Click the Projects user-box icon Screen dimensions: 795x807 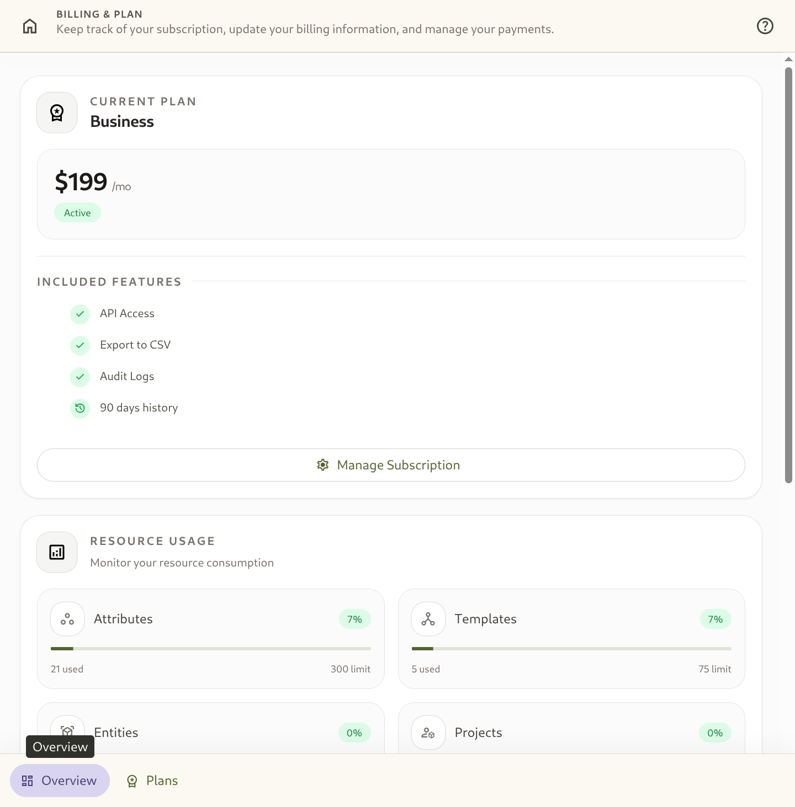[428, 733]
